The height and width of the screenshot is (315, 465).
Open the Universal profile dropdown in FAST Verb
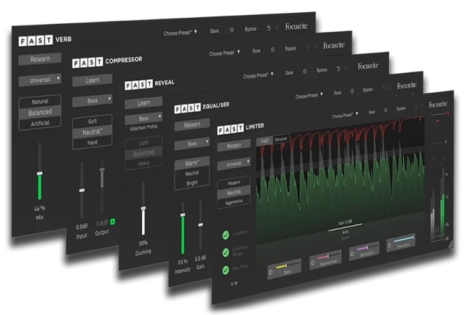tap(40, 79)
